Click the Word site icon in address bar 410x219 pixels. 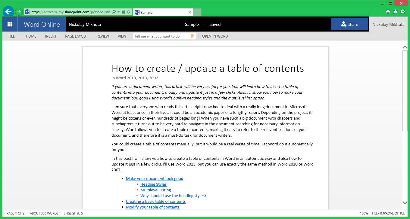(x=27, y=12)
